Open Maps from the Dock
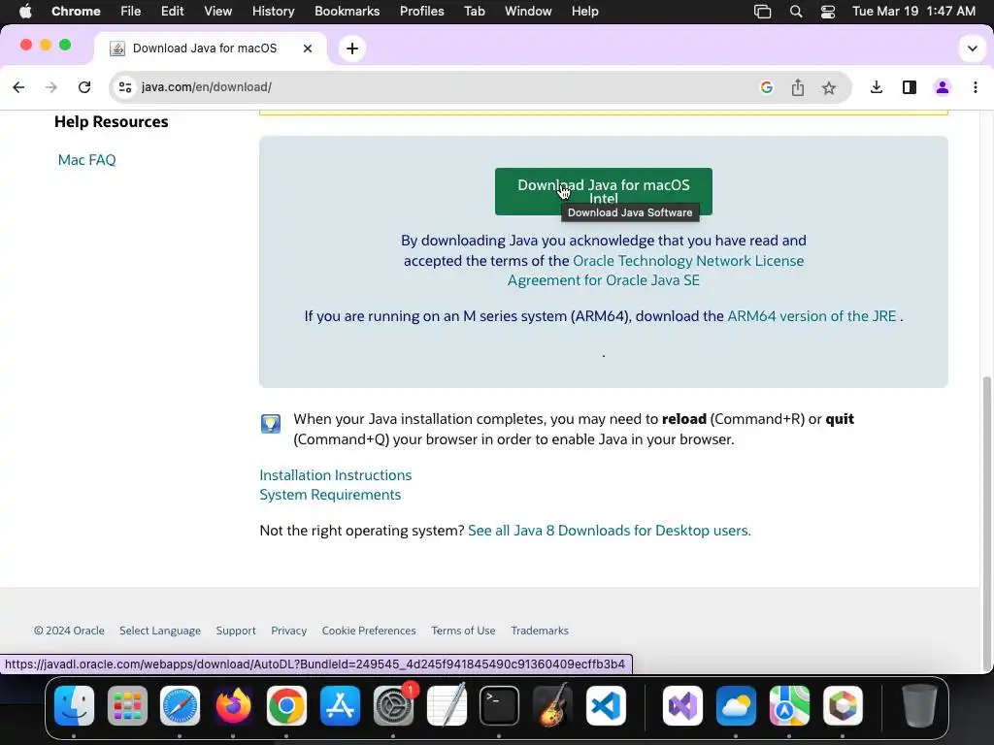This screenshot has width=994, height=745. (x=789, y=706)
